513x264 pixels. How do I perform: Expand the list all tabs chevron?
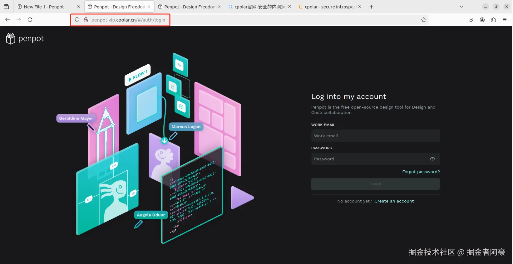point(461,7)
